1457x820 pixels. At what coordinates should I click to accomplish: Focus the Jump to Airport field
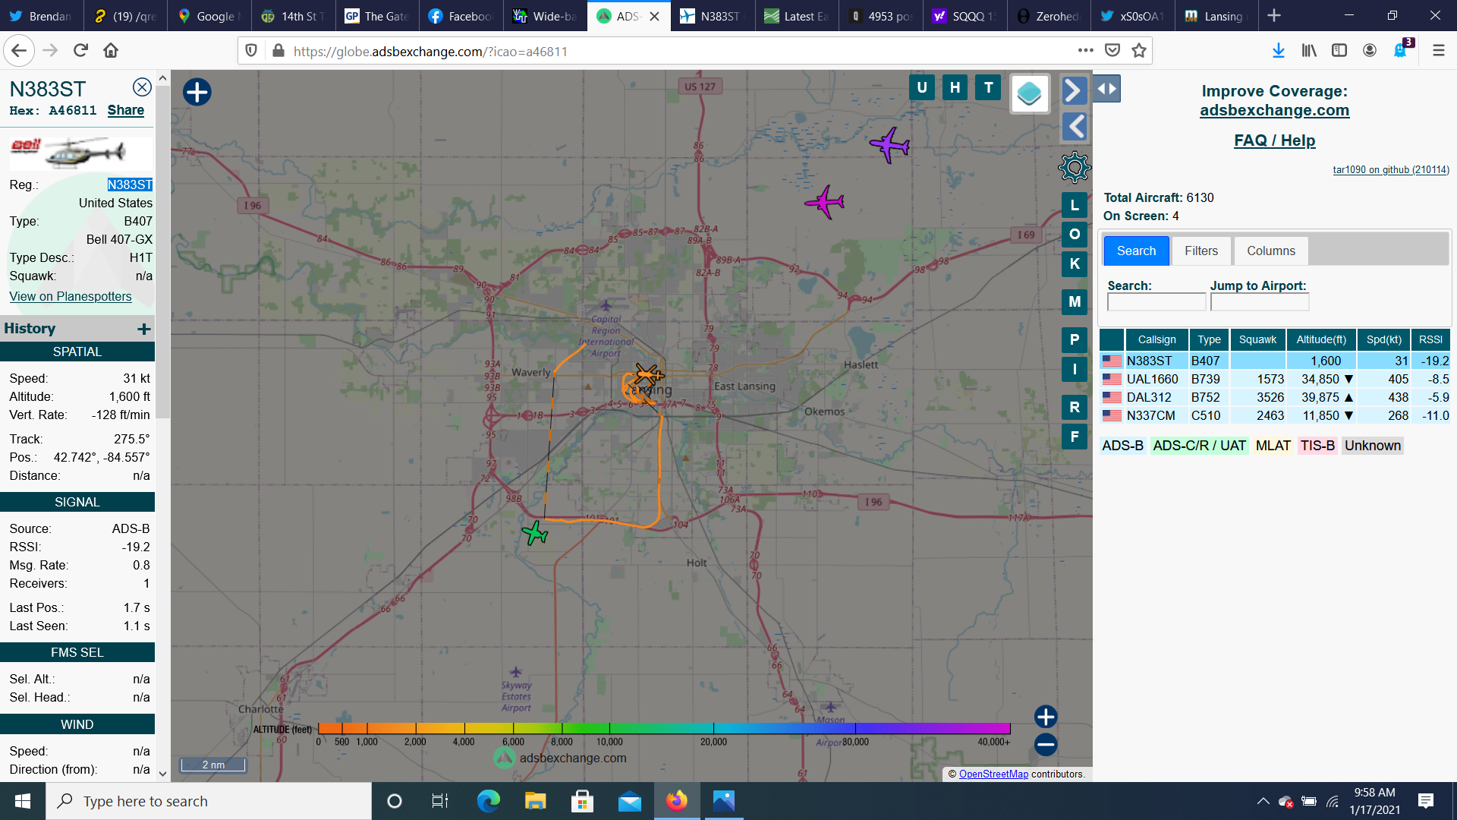(x=1260, y=302)
